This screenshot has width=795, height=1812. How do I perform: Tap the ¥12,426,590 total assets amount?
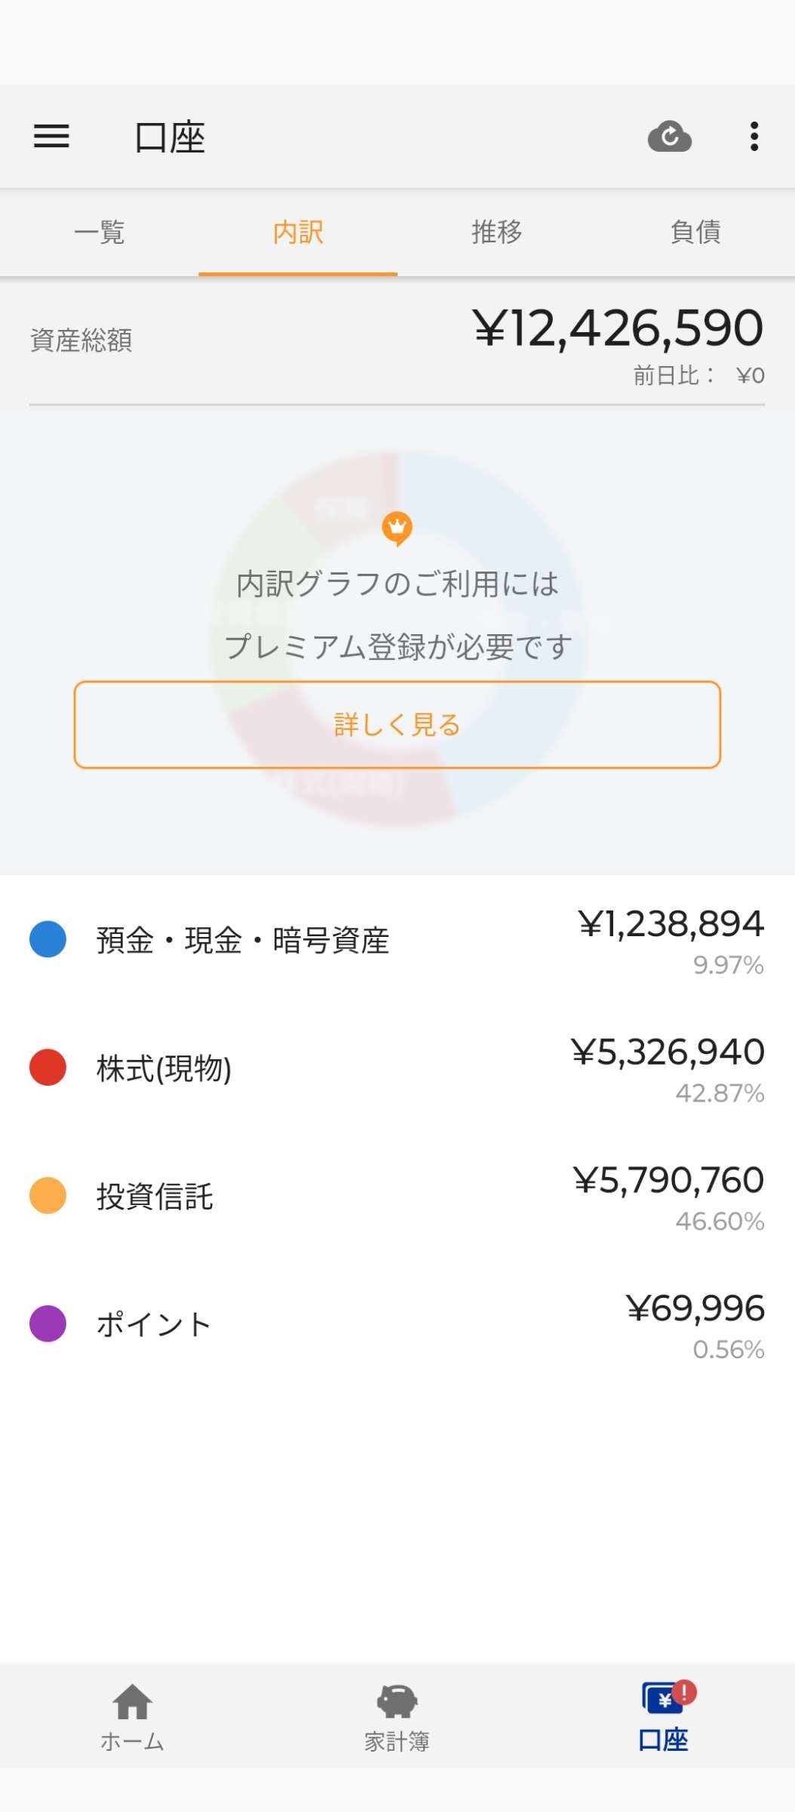pyautogui.click(x=618, y=328)
